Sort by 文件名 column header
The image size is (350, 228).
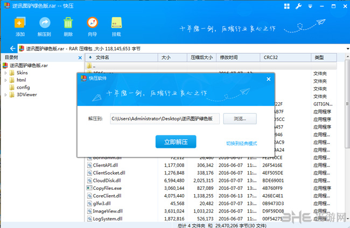pos(122,58)
